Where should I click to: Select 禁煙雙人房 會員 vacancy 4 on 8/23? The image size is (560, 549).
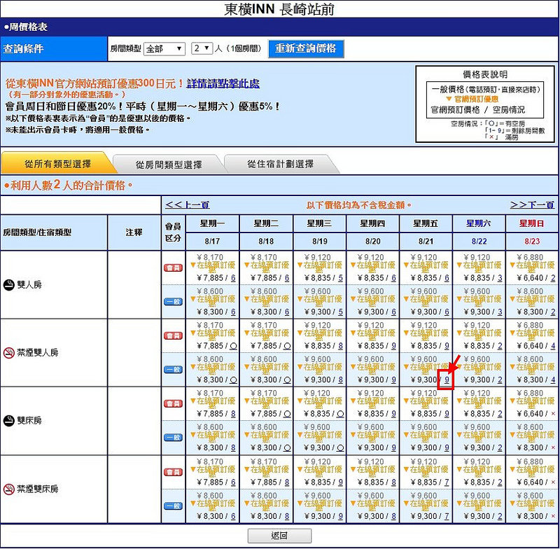pos(553,346)
